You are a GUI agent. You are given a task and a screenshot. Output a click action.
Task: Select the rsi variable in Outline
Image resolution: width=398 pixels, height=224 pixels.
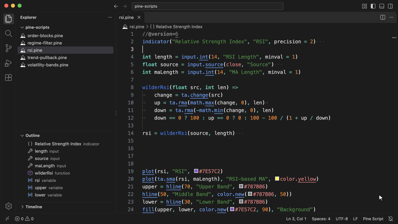pos(66,180)
